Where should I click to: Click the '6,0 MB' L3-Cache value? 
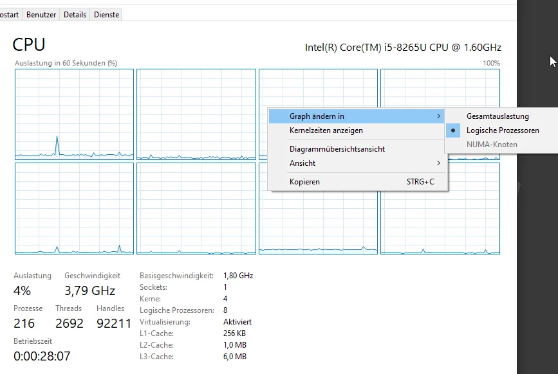coord(235,356)
